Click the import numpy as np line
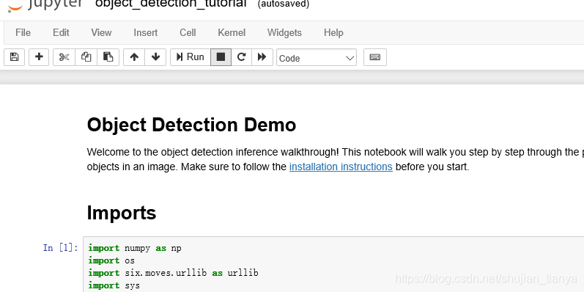 point(135,248)
